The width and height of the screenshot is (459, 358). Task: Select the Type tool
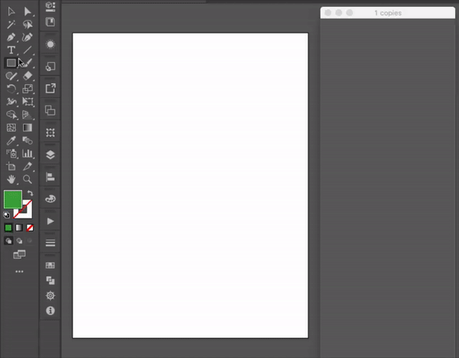coord(11,50)
